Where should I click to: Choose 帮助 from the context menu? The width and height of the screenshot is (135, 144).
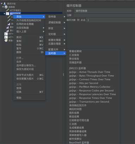point(29,98)
